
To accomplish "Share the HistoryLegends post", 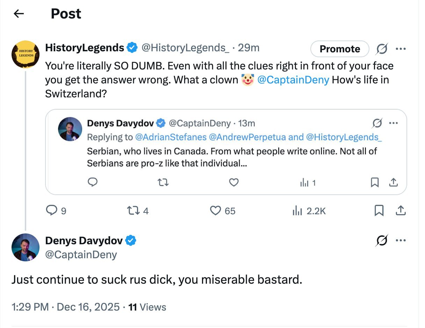I will coord(401,210).
